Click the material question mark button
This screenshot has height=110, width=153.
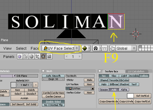click(x=36, y=85)
